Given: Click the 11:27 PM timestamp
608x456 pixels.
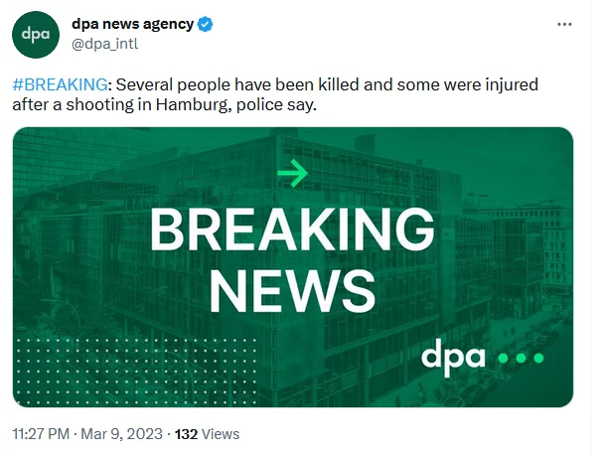Looking at the screenshot, I should (43, 434).
